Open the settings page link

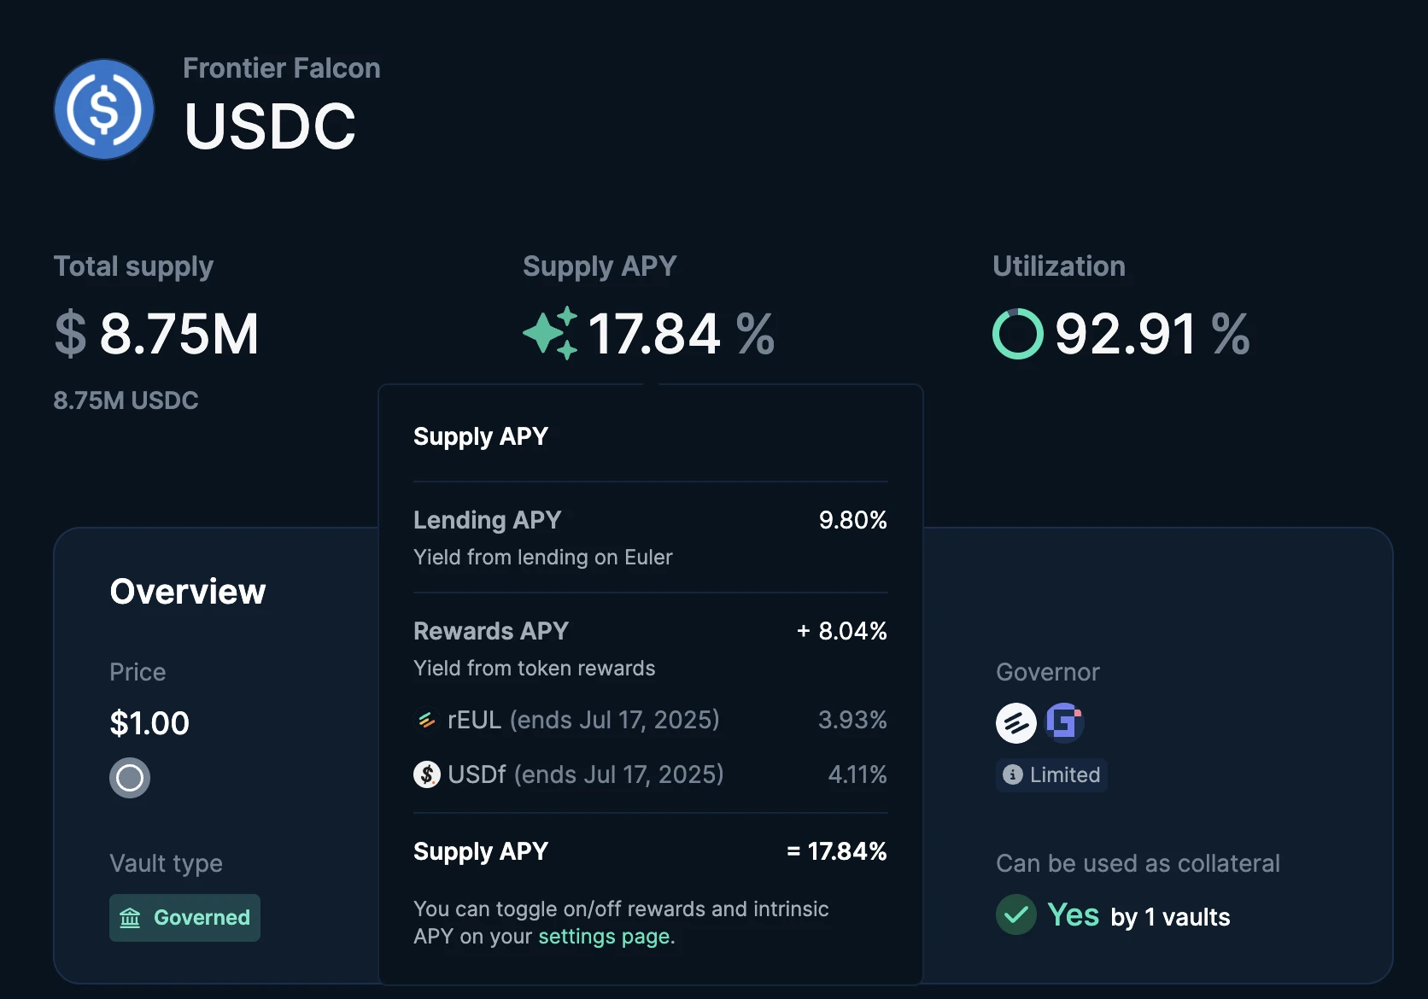tap(604, 937)
